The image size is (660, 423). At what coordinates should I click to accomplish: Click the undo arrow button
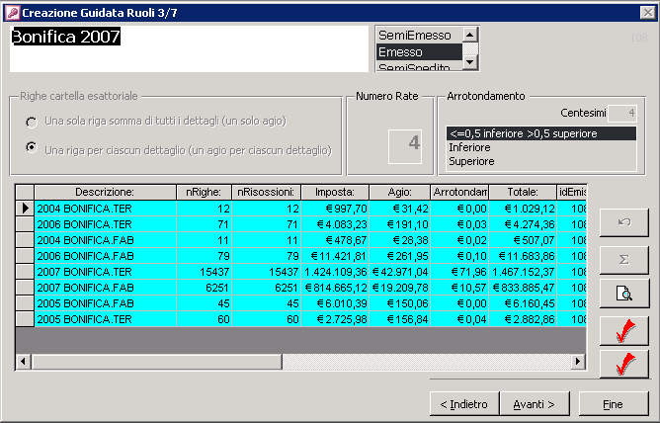click(x=623, y=221)
